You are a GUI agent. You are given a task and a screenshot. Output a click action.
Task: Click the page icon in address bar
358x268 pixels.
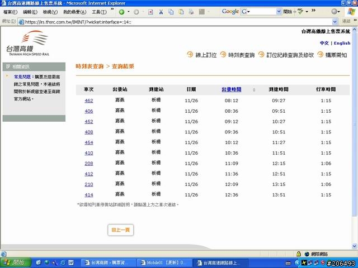(x=21, y=22)
